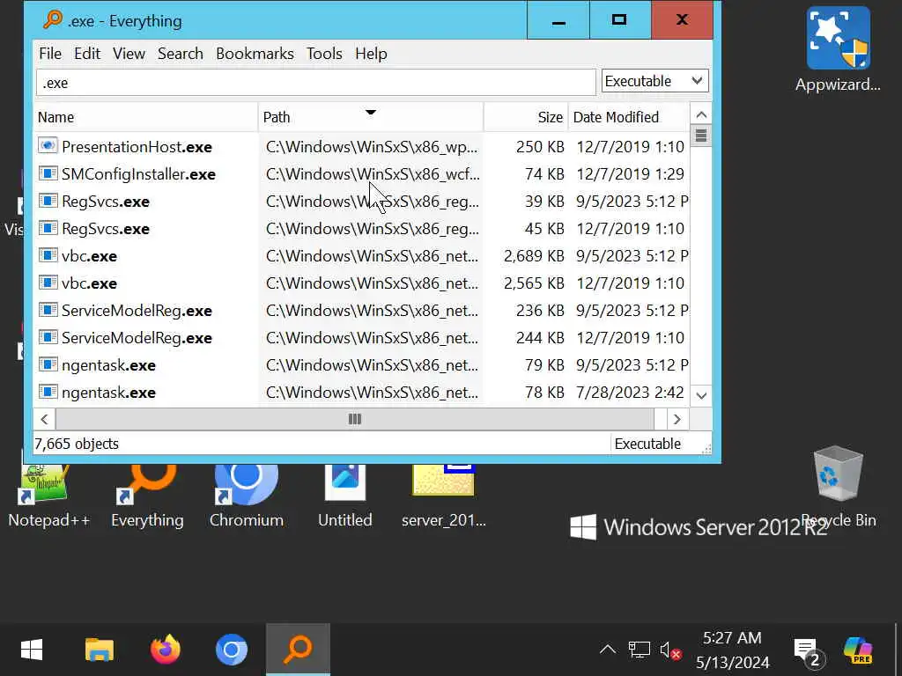This screenshot has height=676, width=902.
Task: Click the SMConfigInstaller.exe file icon
Action: [48, 173]
